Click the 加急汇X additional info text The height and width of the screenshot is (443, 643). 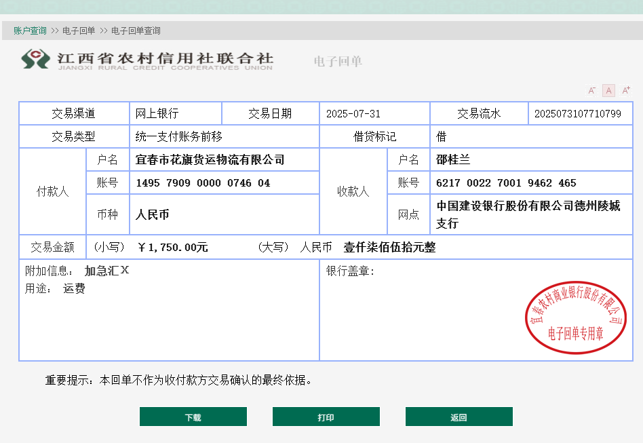pos(106,271)
